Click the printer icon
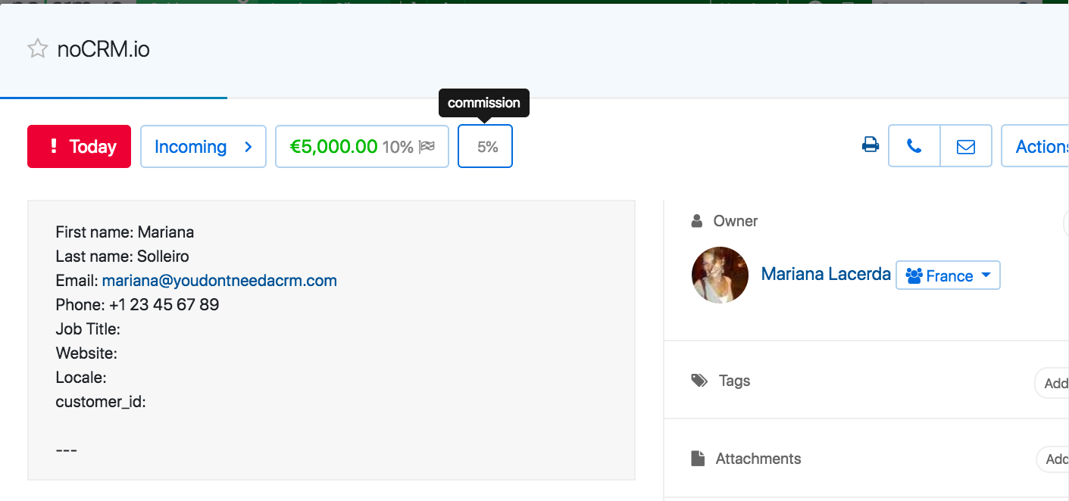1069x501 pixels. (x=871, y=145)
